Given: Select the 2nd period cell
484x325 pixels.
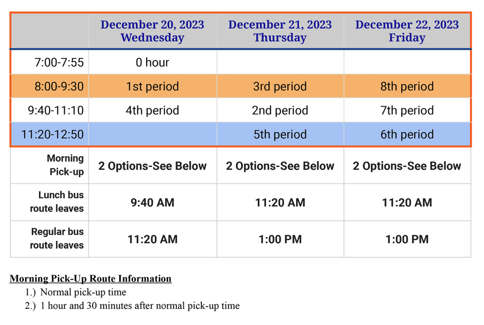Looking at the screenshot, I should [x=280, y=110].
